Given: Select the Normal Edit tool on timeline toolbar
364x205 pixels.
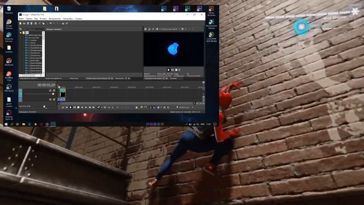Looking at the screenshot, I should pyautogui.click(x=98, y=107).
